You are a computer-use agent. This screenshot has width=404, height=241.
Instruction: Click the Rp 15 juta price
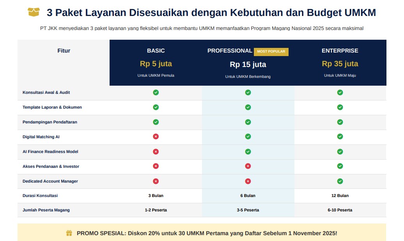248,65
